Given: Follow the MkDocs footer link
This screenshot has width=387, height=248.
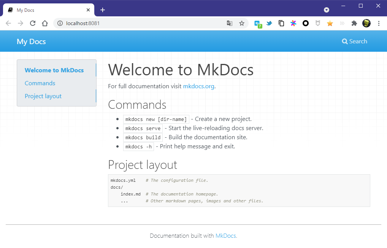Looking at the screenshot, I should pos(225,236).
